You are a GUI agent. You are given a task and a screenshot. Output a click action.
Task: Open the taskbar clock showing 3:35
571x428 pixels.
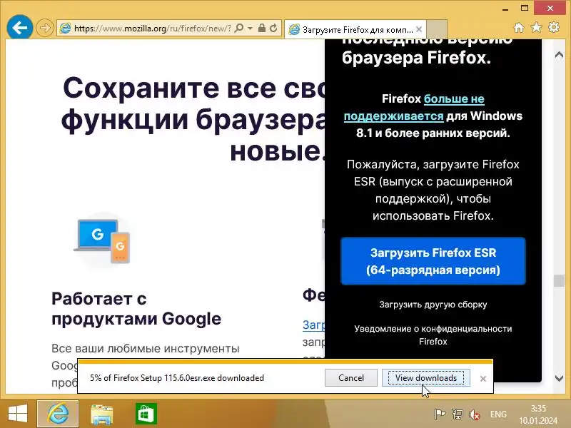pyautogui.click(x=538, y=414)
